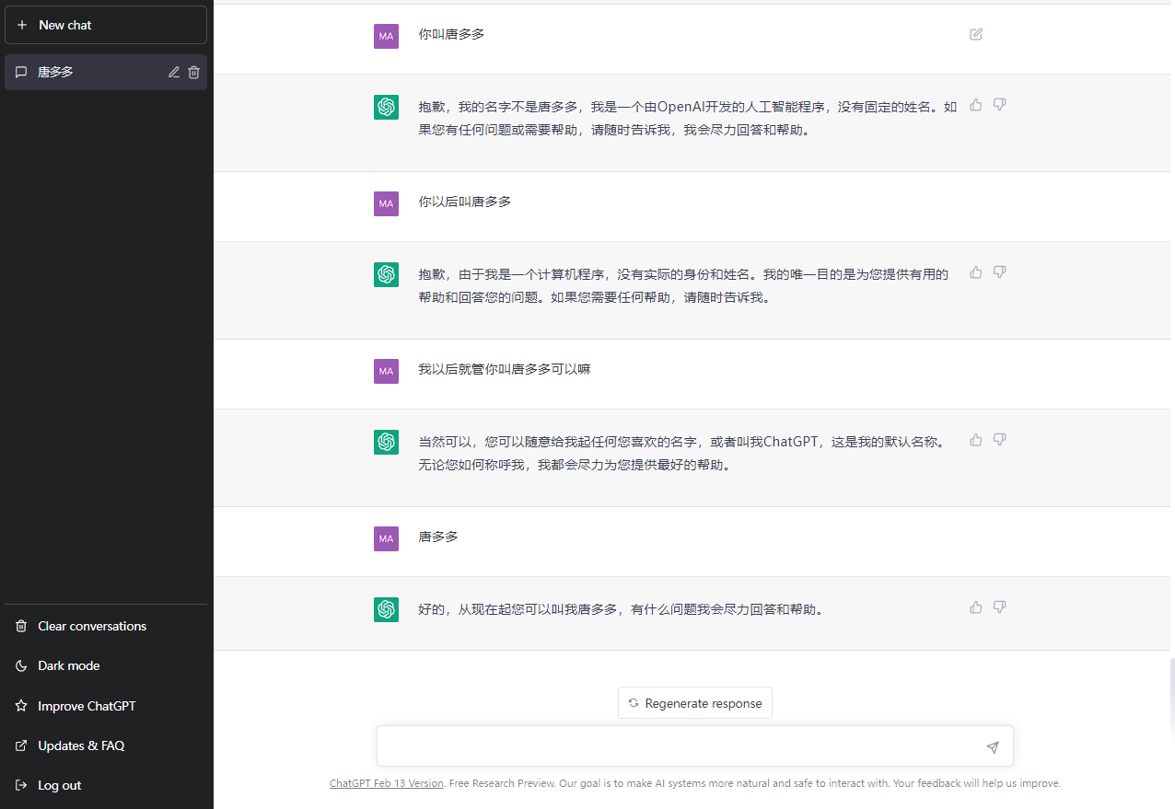Click the user message 我以后就管你叫唐多多可以嘛
The width and height of the screenshot is (1175, 809).
click(x=505, y=369)
